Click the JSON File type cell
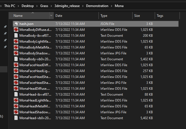 pyautogui.click(x=107, y=24)
